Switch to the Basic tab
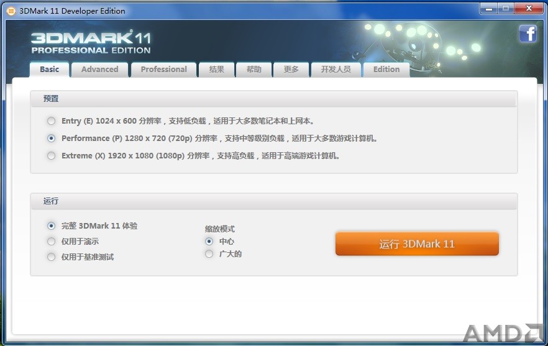 pyautogui.click(x=49, y=70)
